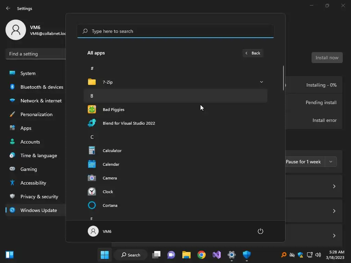The image size is (351, 263).
Task: Click the Windows Start button on taskbar
Action: pos(105,255)
